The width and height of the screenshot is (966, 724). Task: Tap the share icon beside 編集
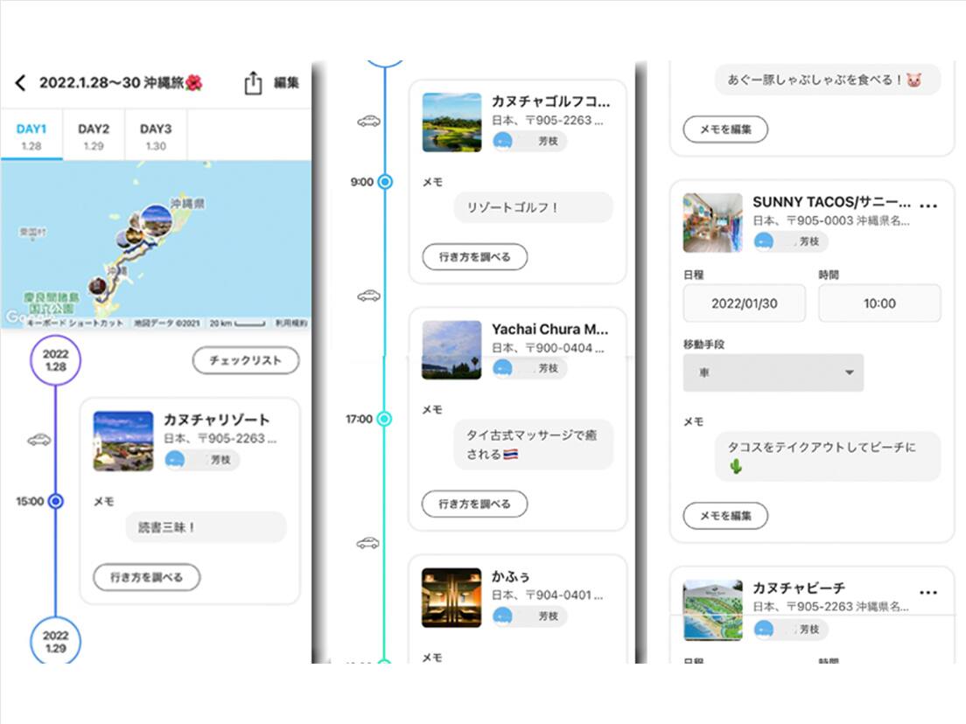(253, 83)
